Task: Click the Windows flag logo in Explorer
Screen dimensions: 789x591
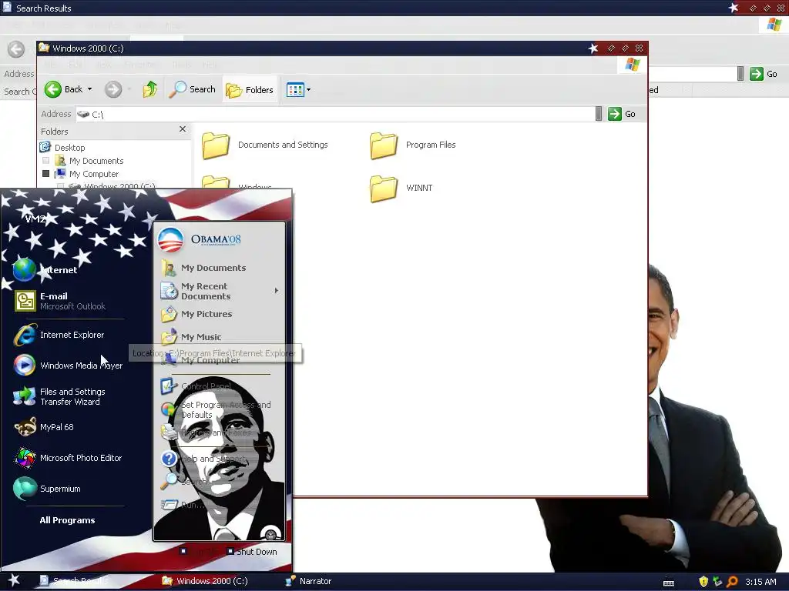Action: point(632,65)
